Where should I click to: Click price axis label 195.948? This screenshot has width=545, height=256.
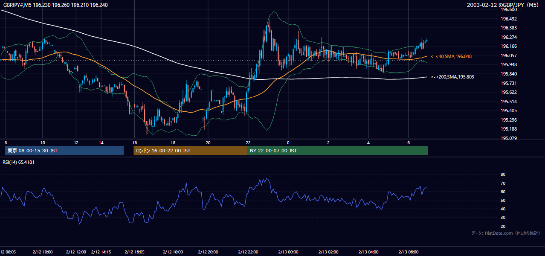(508, 65)
